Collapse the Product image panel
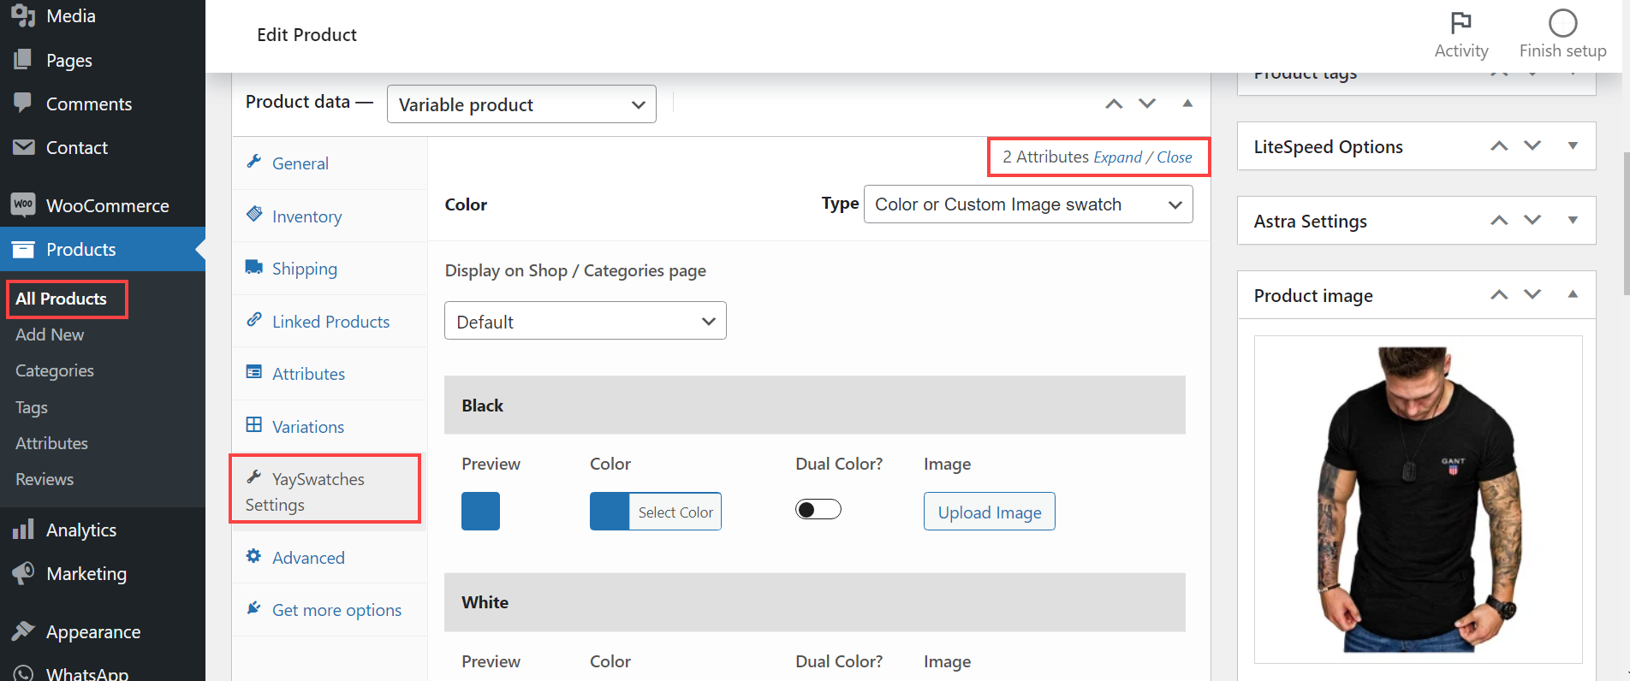 [x=1572, y=294]
